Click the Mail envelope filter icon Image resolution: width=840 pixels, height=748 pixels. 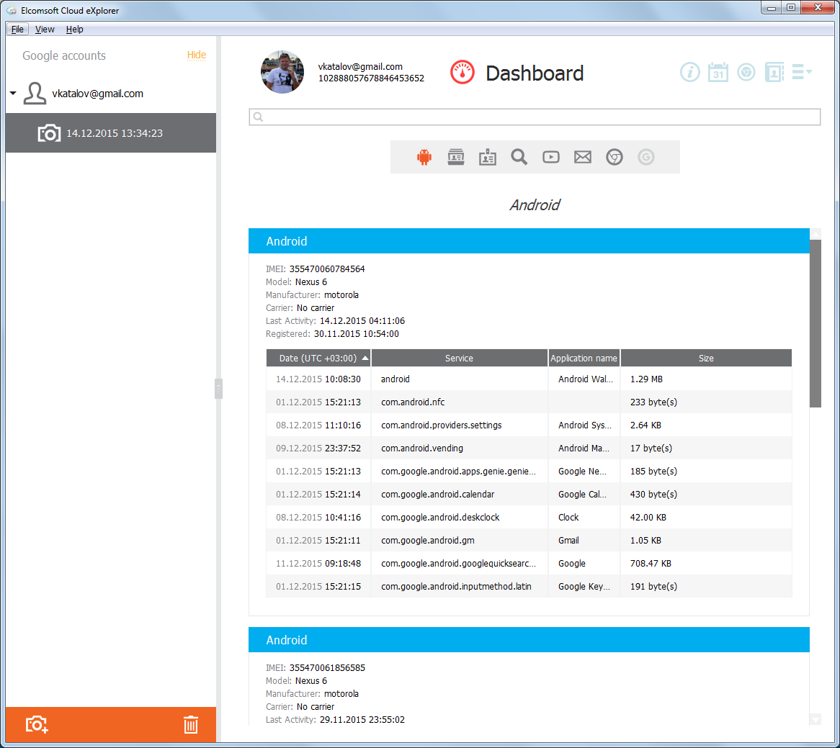tap(583, 157)
